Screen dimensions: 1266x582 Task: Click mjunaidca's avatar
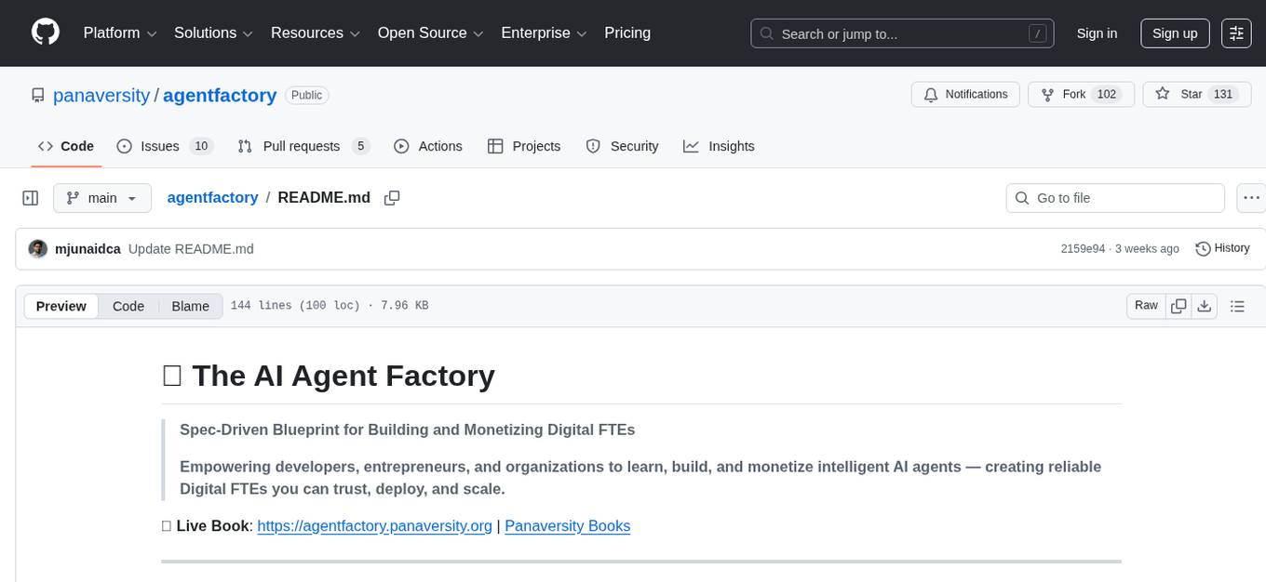point(38,248)
